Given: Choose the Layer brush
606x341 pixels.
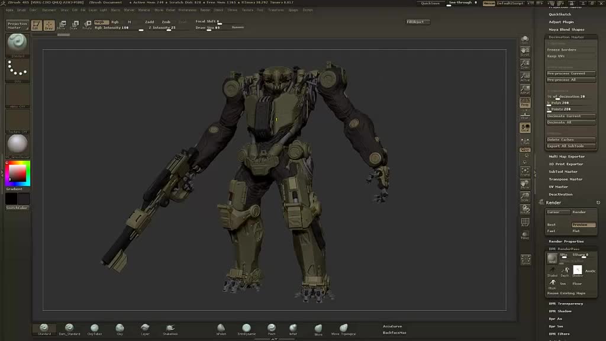Looking at the screenshot, I should click(145, 329).
